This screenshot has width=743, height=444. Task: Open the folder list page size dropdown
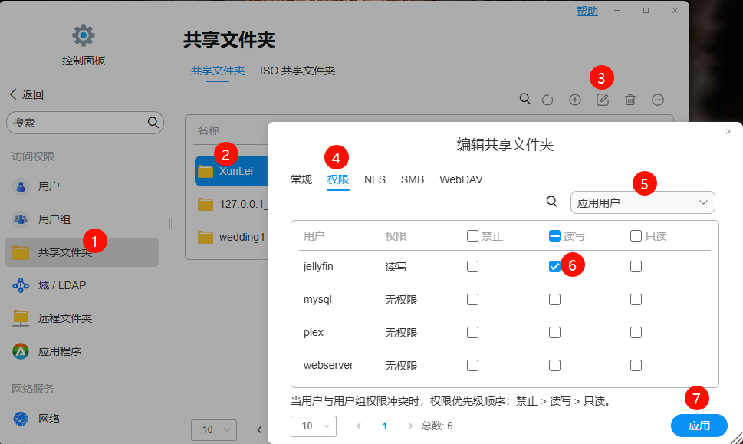click(x=214, y=429)
